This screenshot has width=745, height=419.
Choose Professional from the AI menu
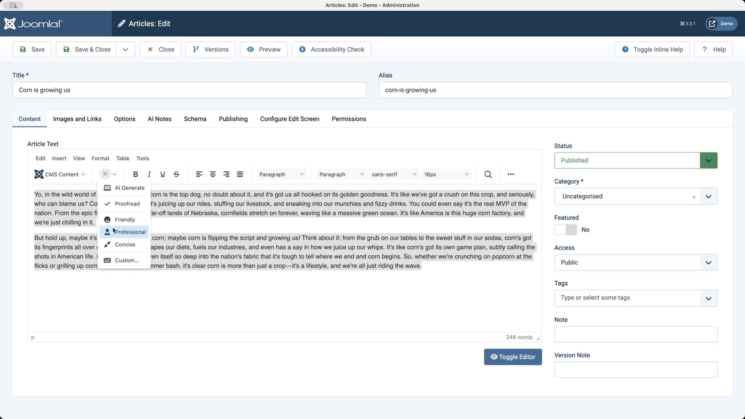pyautogui.click(x=130, y=232)
